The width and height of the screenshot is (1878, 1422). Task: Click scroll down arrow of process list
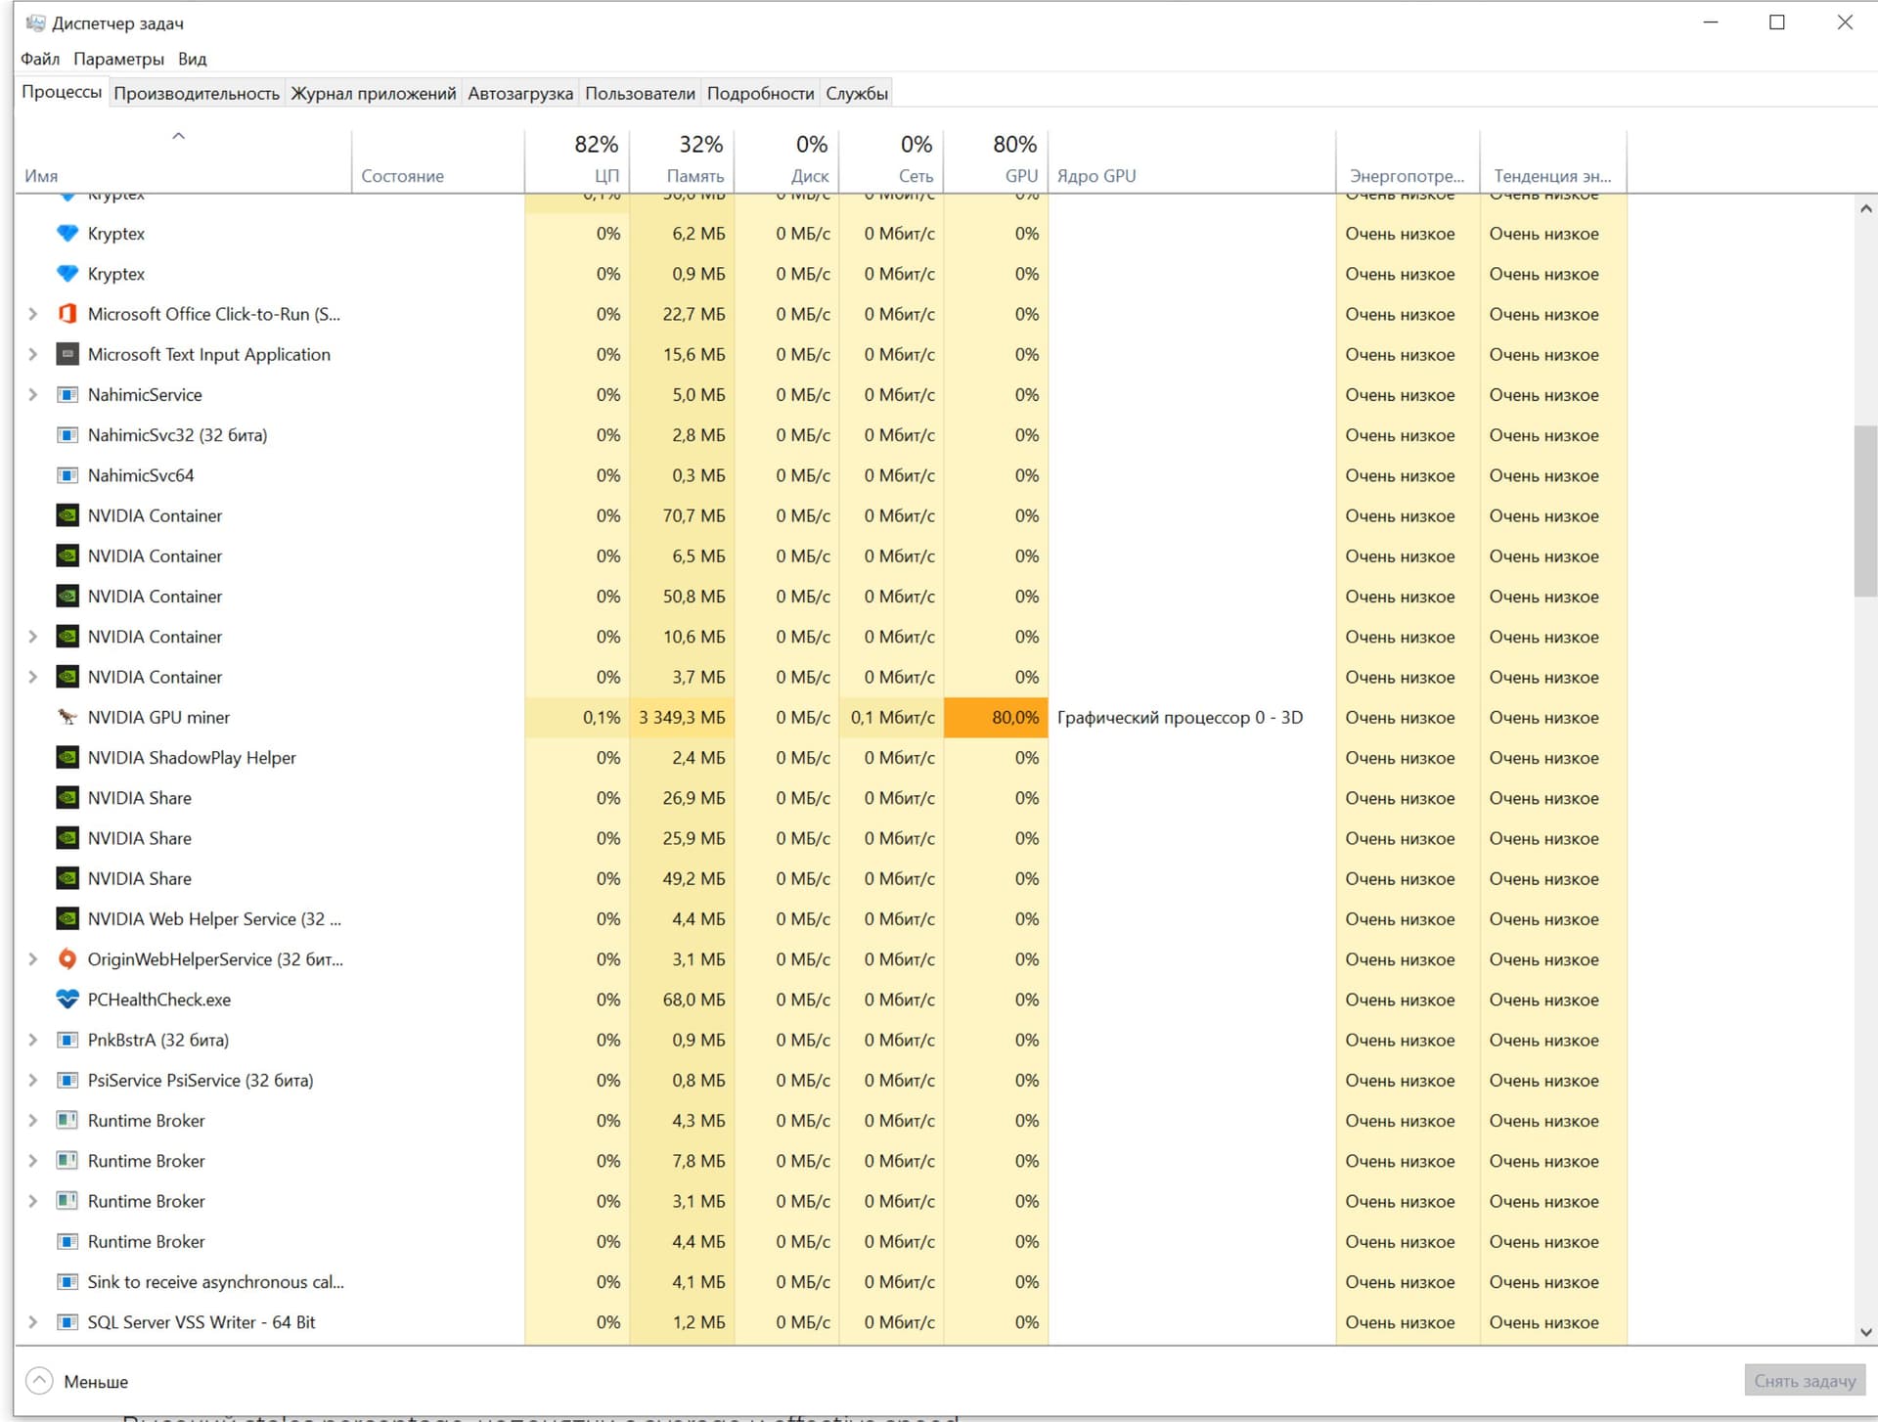click(1865, 1331)
